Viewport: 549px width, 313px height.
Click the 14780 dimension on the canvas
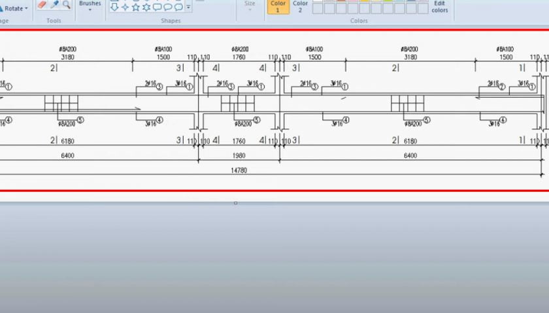[x=239, y=170]
